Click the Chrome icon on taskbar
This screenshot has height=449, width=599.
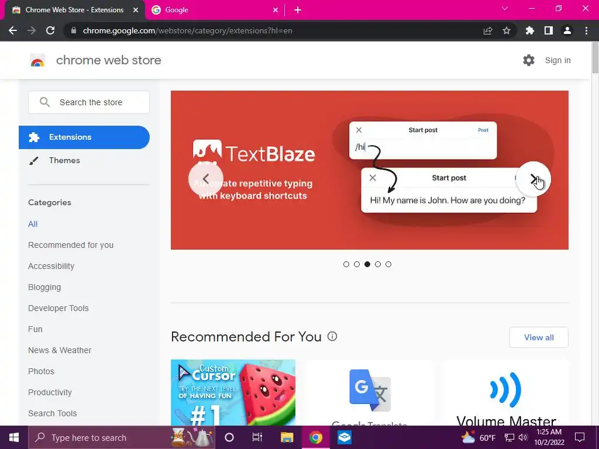coord(315,437)
